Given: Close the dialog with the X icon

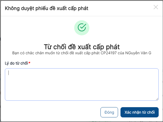Looking at the screenshot, I should point(156,7).
